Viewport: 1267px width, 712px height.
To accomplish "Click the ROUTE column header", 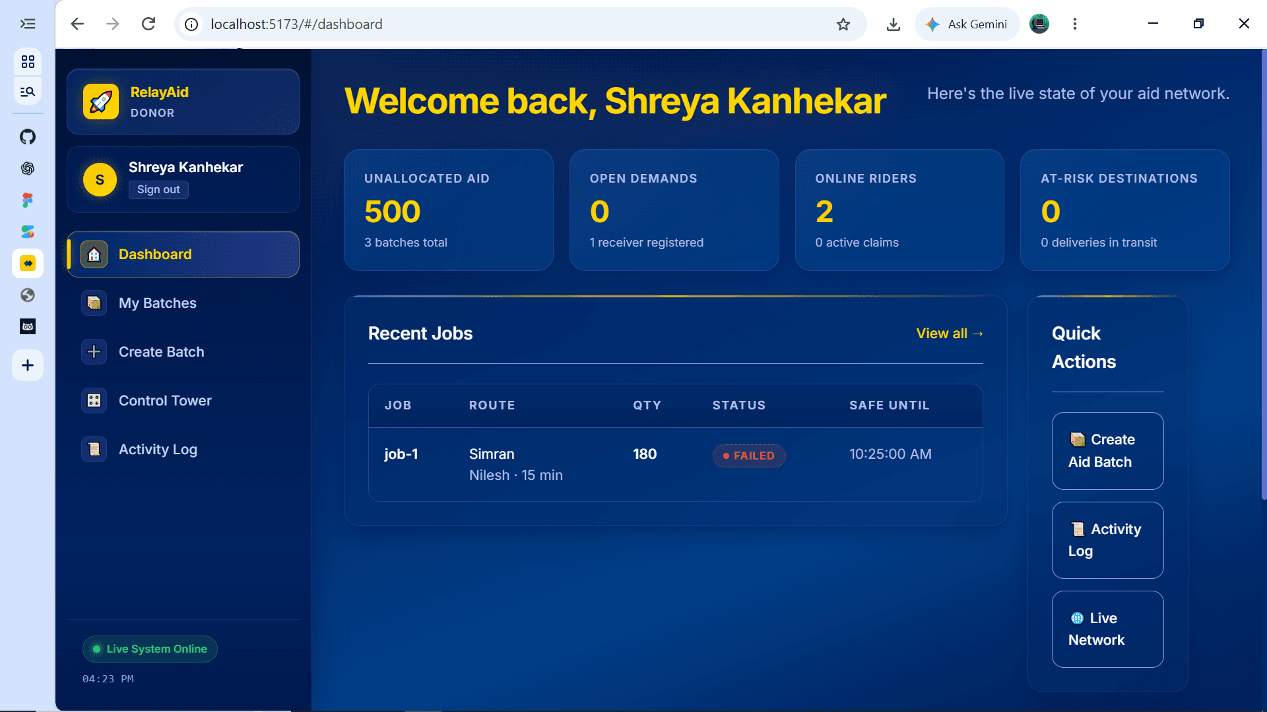I will tap(492, 405).
